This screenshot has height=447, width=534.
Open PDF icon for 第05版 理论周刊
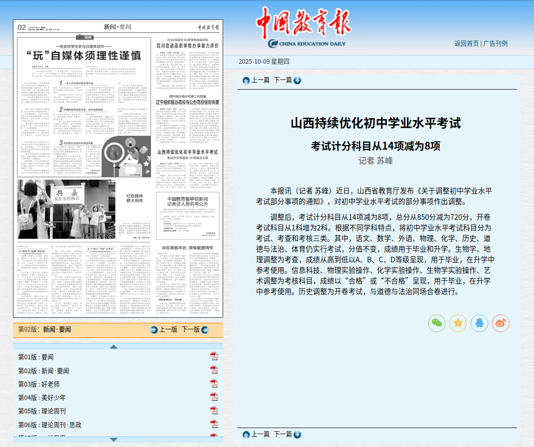click(x=214, y=411)
